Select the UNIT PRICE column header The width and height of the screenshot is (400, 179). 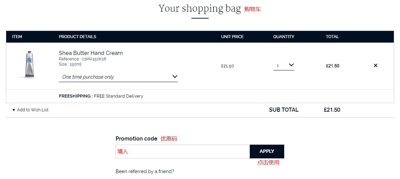click(232, 37)
